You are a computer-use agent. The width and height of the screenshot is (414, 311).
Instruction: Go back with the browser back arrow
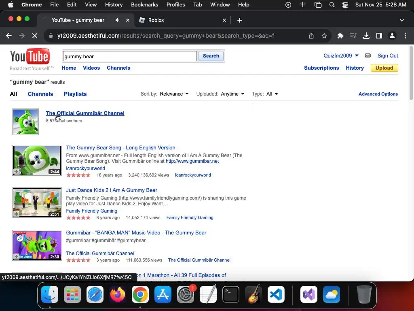(9, 36)
